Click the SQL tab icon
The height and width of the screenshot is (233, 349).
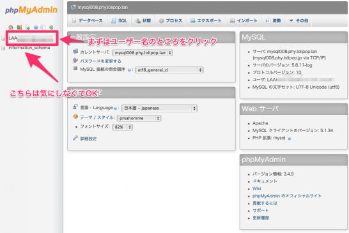114,21
